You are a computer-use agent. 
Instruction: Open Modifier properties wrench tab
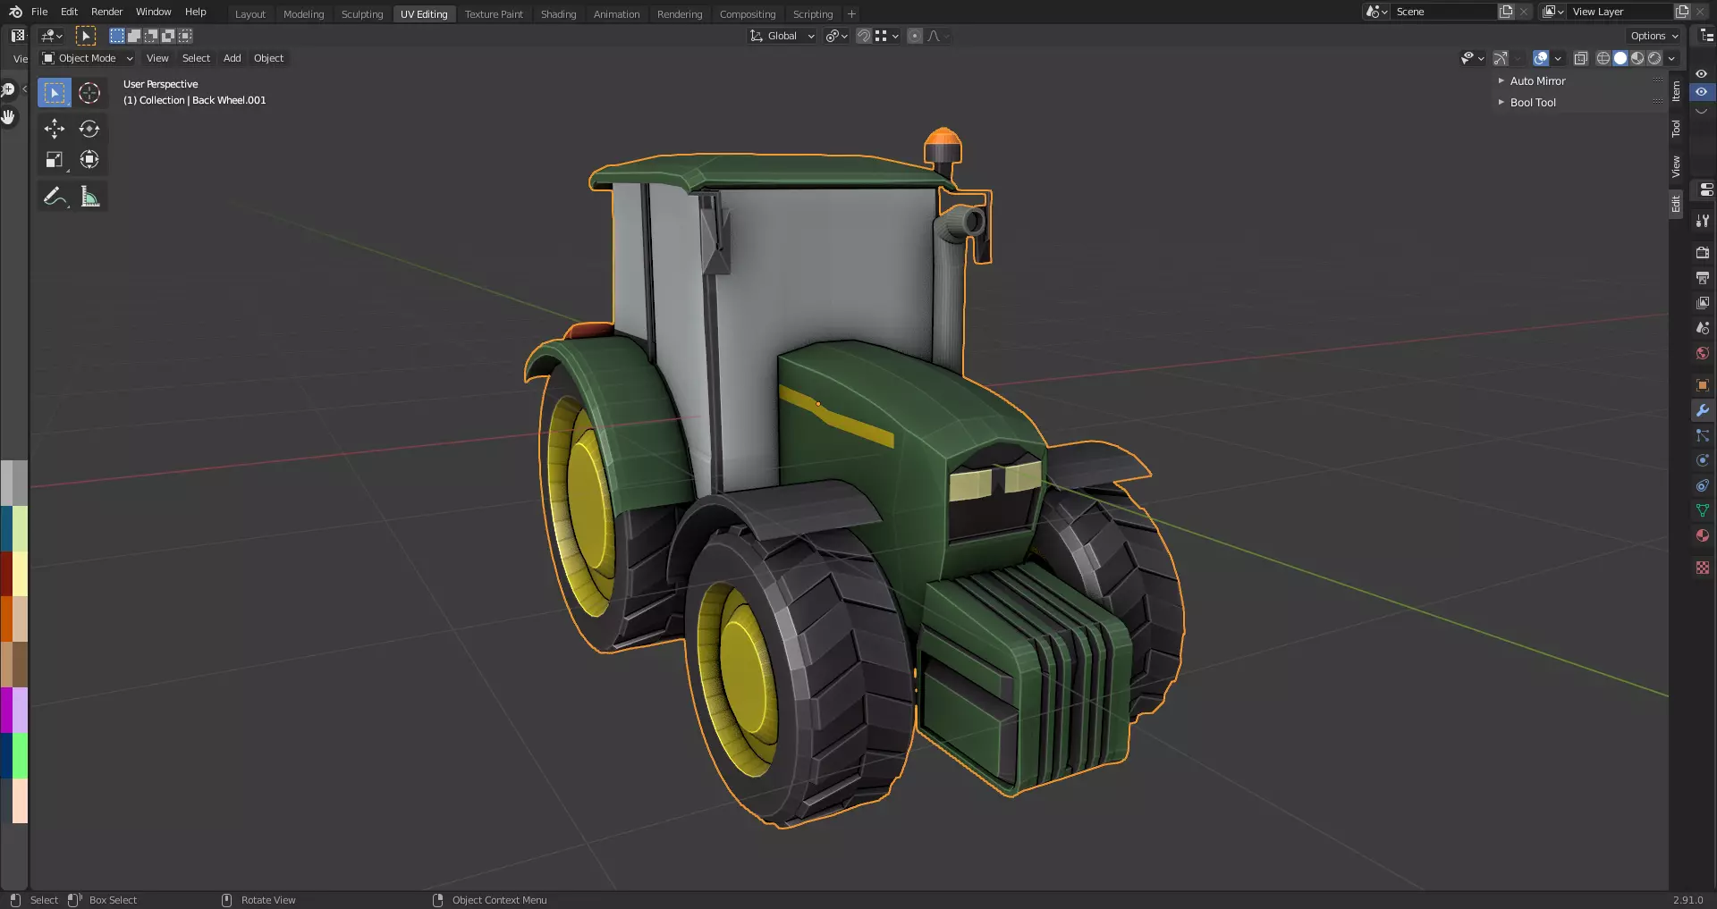[x=1703, y=410]
